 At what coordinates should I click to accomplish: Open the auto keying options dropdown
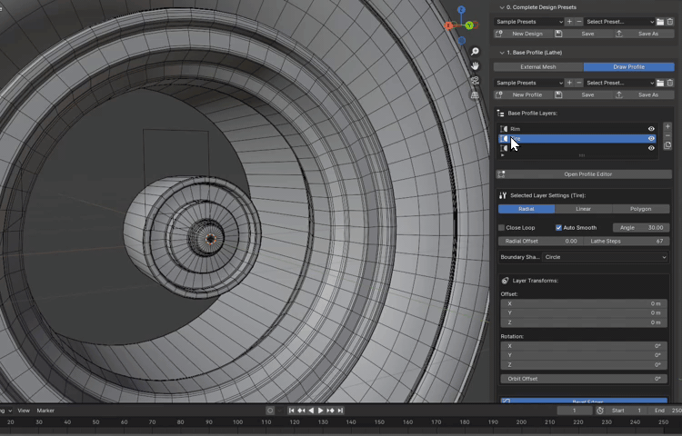280,411
